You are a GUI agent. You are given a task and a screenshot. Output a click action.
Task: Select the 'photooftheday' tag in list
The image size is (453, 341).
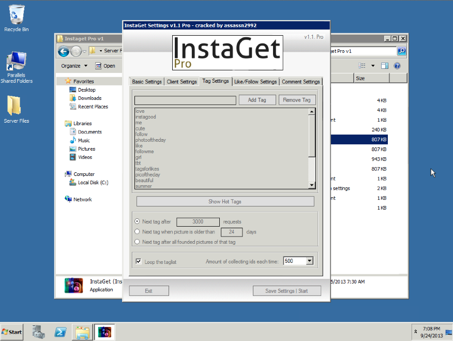pyautogui.click(x=150, y=140)
